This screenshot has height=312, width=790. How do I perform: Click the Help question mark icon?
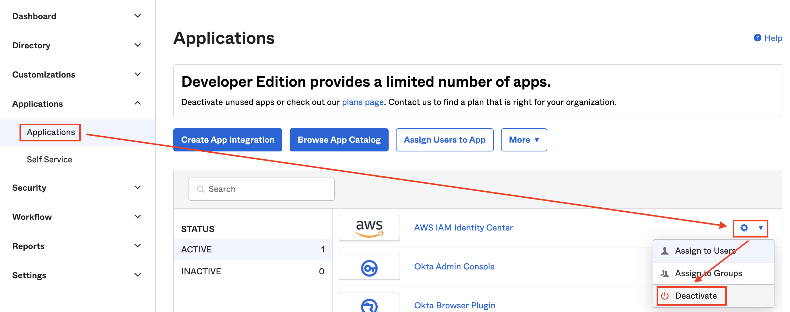(757, 38)
